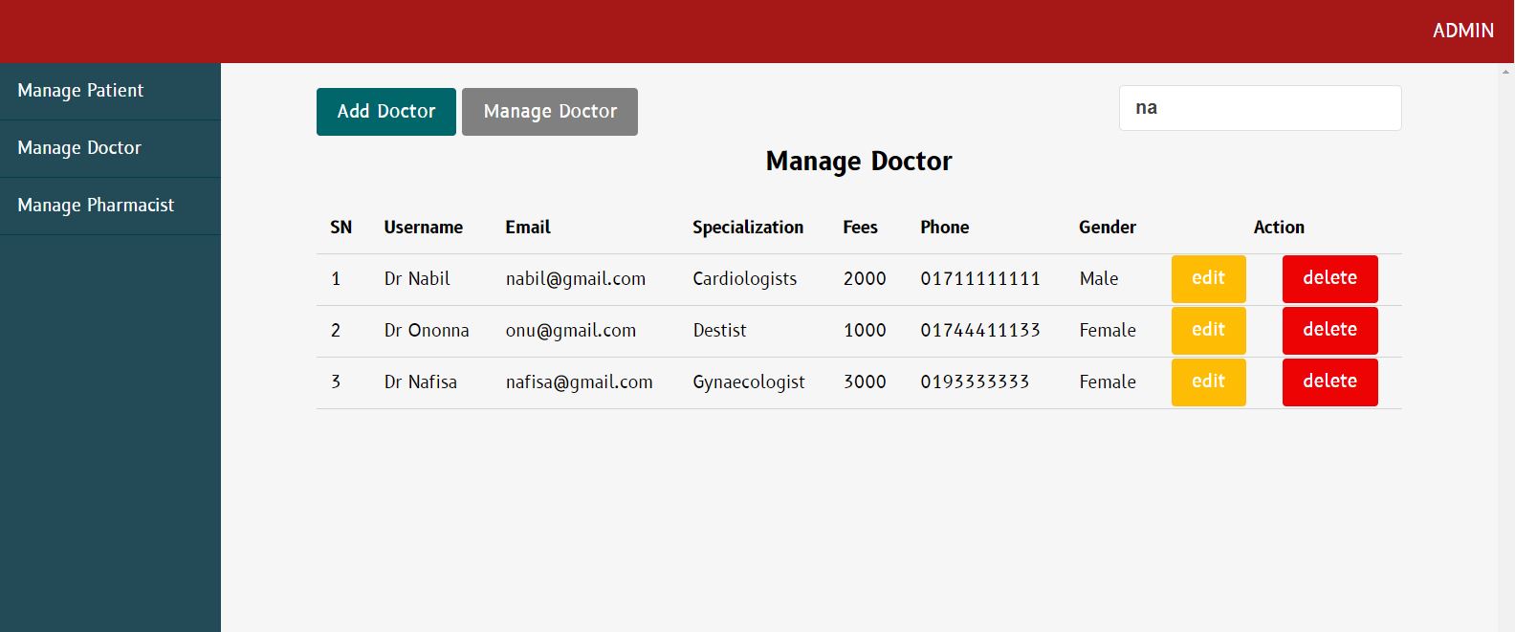
Task: Edit Dr Ononna's record
Action: click(1209, 330)
